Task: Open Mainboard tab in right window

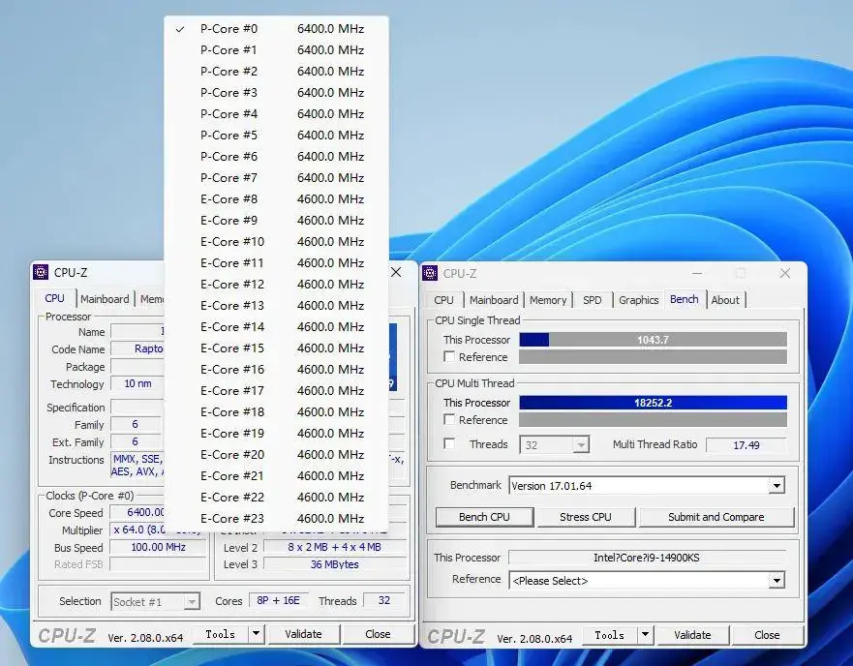Action: click(494, 300)
